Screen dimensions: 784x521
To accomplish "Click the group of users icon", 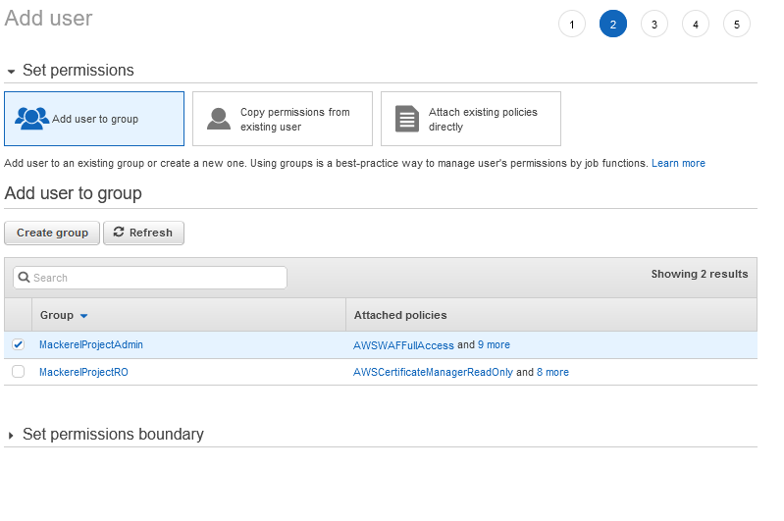I will click(31, 119).
